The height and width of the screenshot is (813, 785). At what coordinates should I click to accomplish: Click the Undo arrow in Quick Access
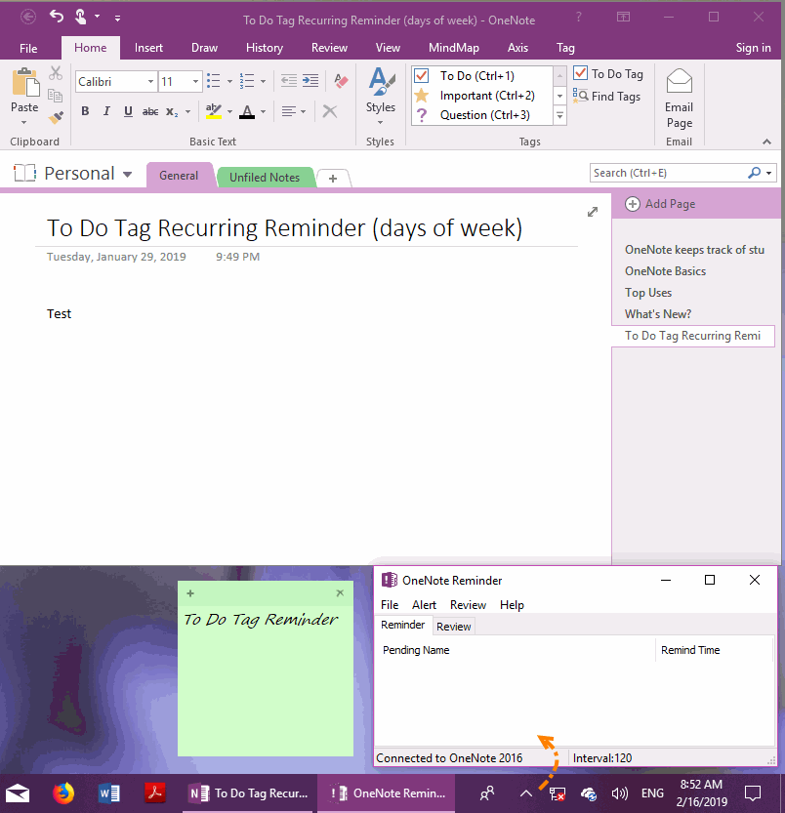tap(56, 18)
